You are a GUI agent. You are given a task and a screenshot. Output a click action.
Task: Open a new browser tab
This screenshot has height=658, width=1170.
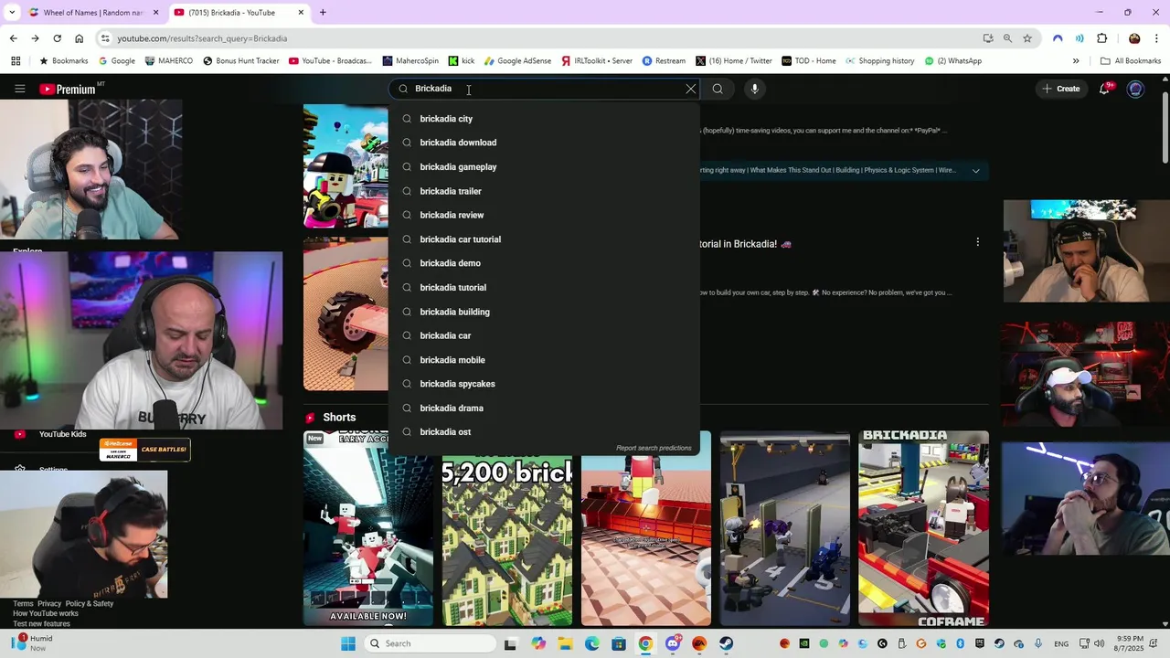pyautogui.click(x=323, y=13)
